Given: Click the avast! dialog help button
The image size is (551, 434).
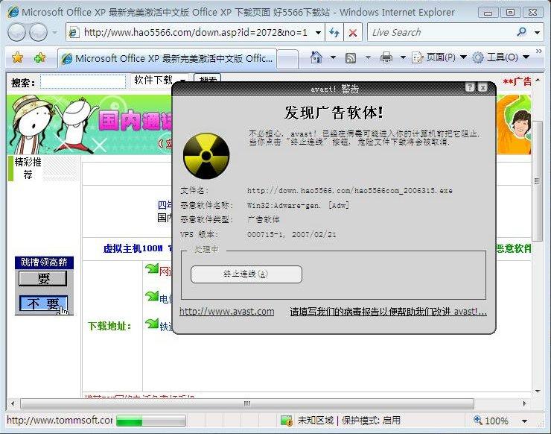Looking at the screenshot, I should tap(470, 87).
